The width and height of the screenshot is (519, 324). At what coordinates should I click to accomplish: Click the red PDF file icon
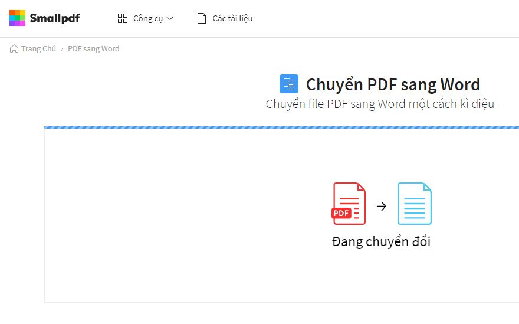coord(349,204)
